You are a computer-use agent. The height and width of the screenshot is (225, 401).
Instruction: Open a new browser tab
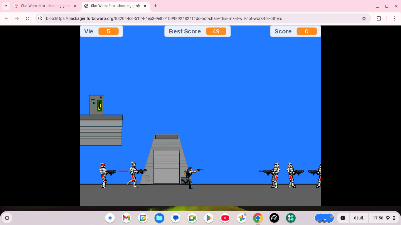pos(156,6)
